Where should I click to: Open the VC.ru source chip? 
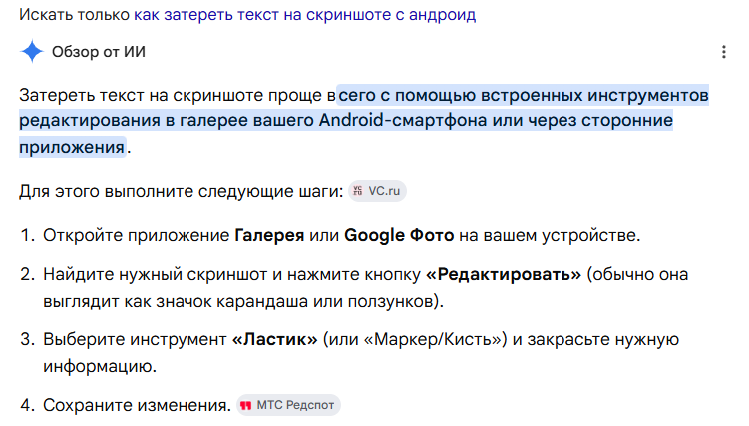pyautogui.click(x=377, y=191)
